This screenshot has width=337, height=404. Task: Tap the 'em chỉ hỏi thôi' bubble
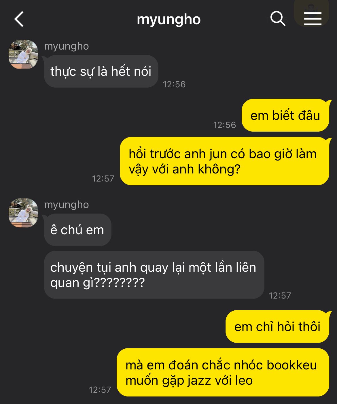click(x=277, y=326)
